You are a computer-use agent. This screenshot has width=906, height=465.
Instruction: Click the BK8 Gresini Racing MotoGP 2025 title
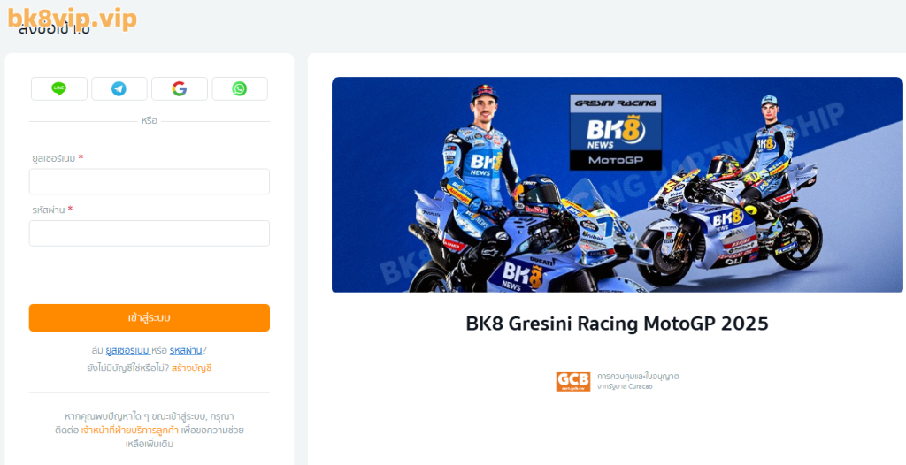[617, 324]
